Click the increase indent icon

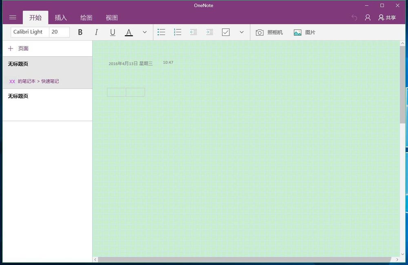coord(209,32)
